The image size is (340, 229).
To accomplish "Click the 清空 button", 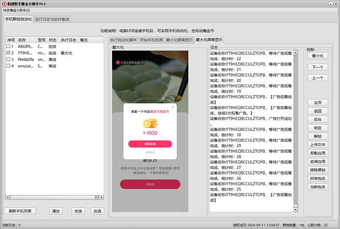I will pyautogui.click(x=56, y=211).
